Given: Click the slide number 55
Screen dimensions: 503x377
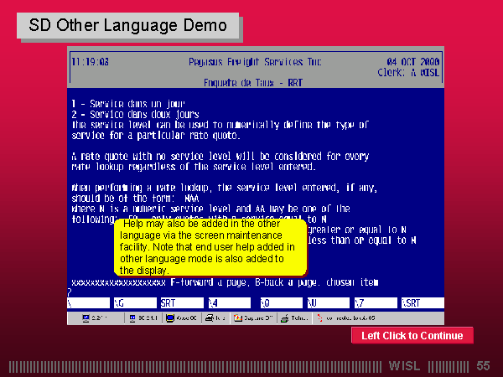Looking at the screenshot, I should coord(483,366).
